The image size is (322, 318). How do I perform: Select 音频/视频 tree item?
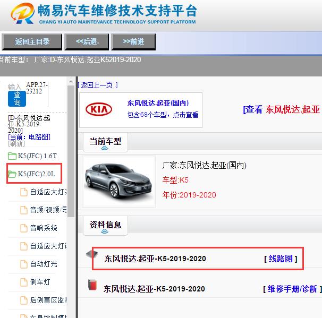point(48,210)
